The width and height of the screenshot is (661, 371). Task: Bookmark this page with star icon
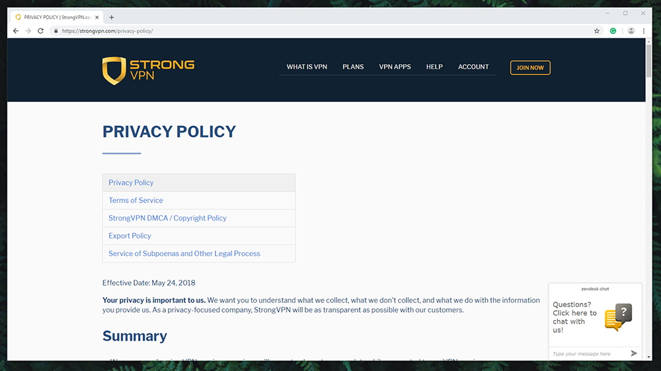point(597,31)
